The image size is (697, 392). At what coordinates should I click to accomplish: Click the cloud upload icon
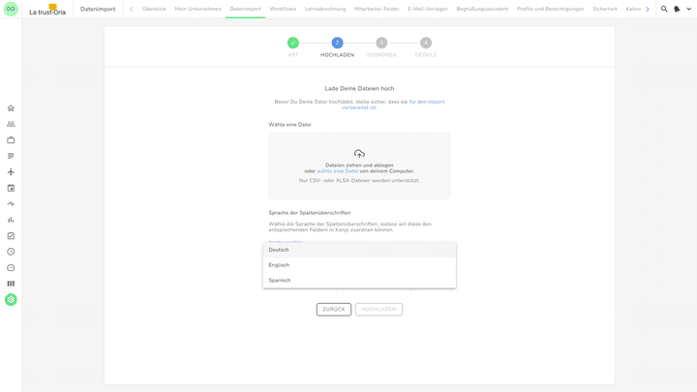coord(359,154)
